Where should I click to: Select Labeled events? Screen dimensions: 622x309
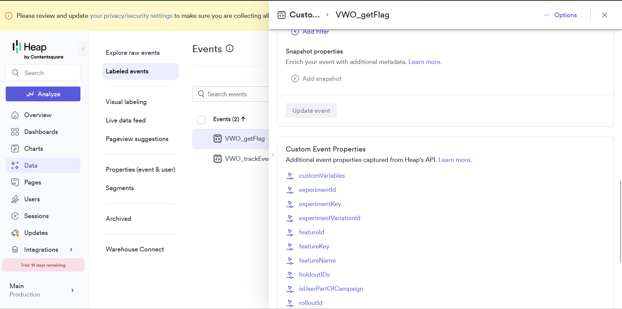point(140,71)
